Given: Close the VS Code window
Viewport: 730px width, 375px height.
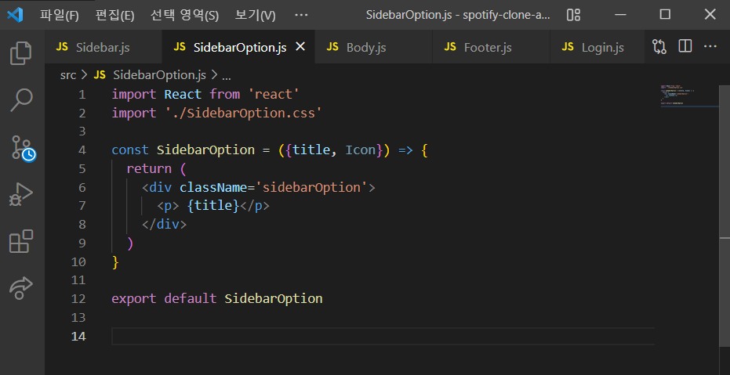Looking at the screenshot, I should [x=710, y=15].
